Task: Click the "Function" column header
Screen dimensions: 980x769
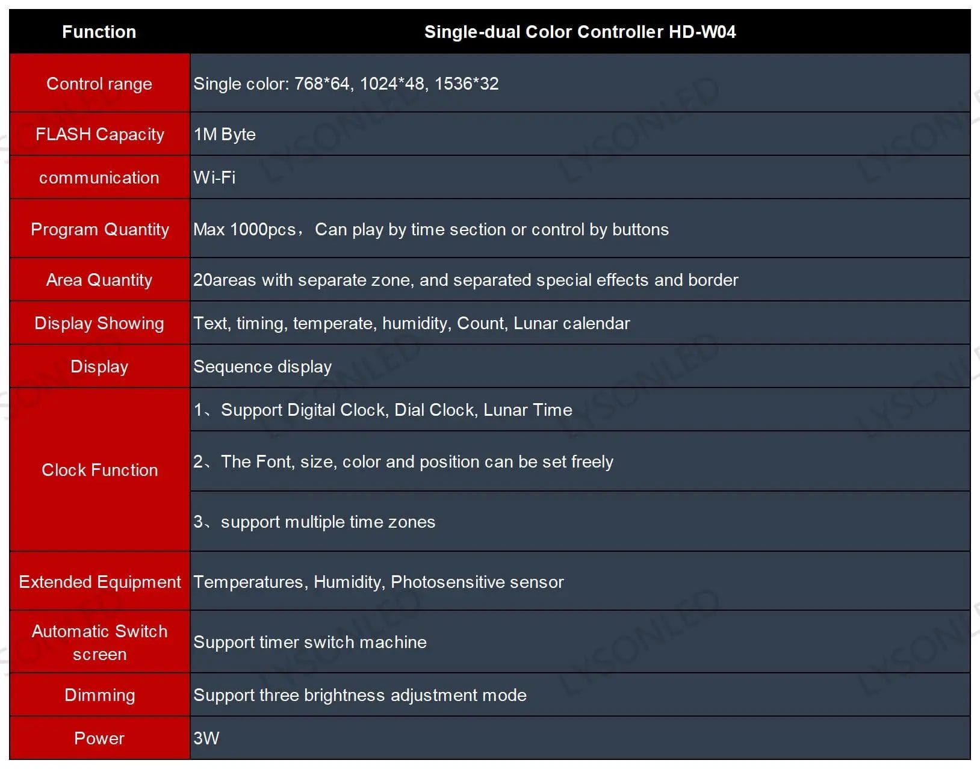Action: 99,32
